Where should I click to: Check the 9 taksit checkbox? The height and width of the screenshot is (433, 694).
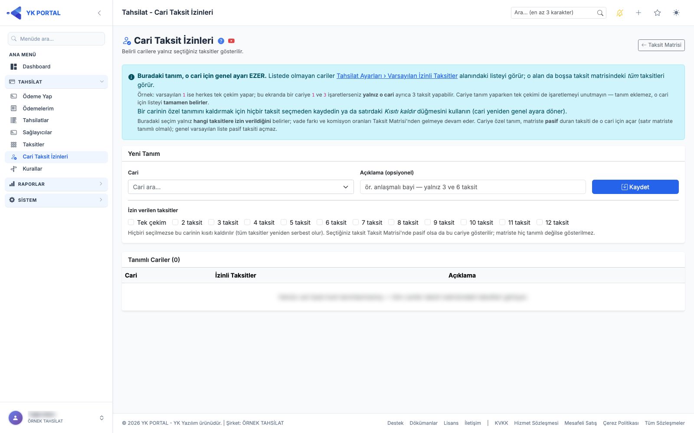click(427, 222)
